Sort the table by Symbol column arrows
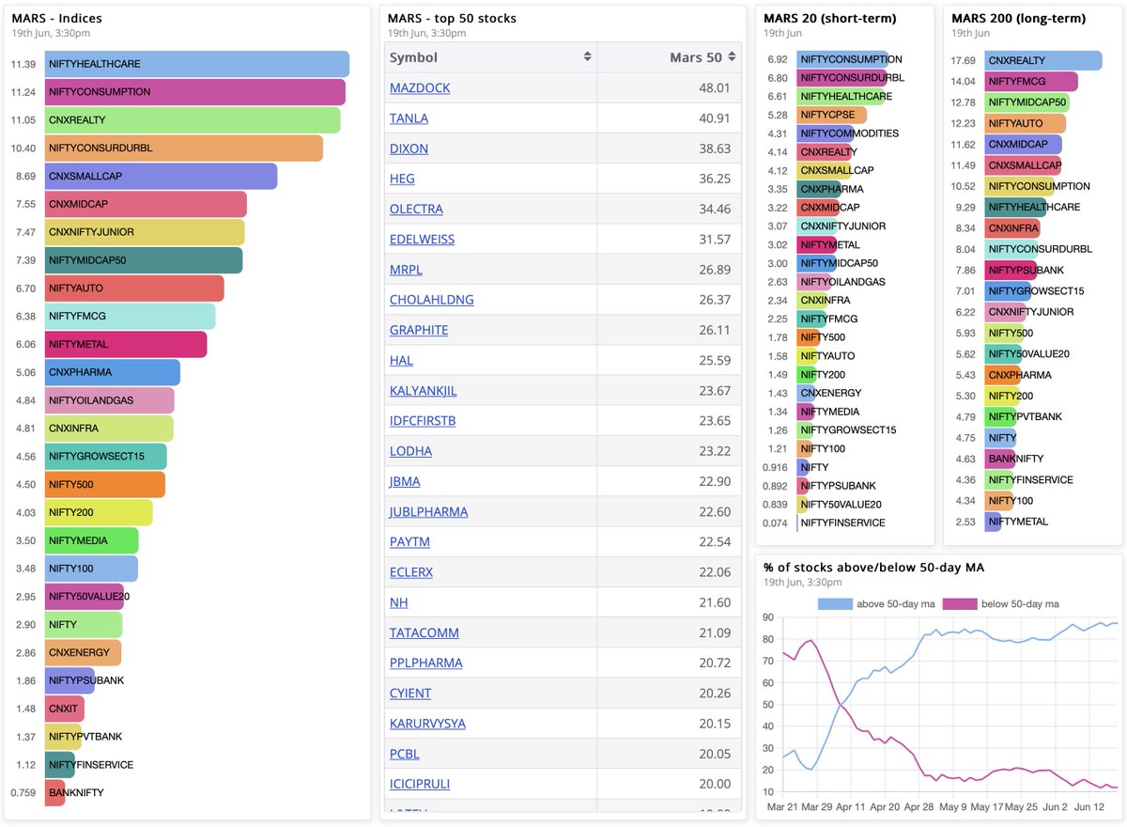Image resolution: width=1127 pixels, height=827 pixels. pos(587,57)
